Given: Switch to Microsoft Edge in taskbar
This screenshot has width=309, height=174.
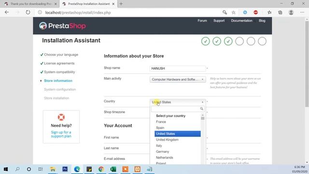Looking at the screenshot, I should point(77,169).
